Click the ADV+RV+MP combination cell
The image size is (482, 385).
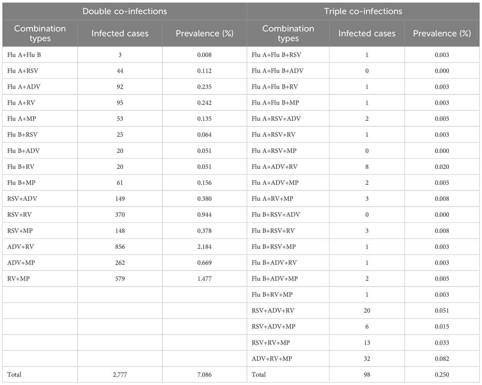272,359
